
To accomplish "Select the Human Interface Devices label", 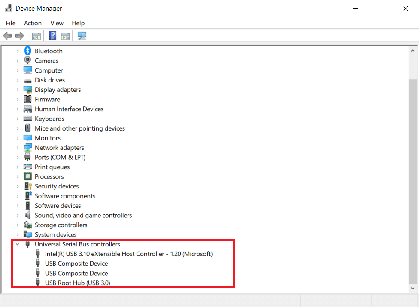I will point(69,109).
